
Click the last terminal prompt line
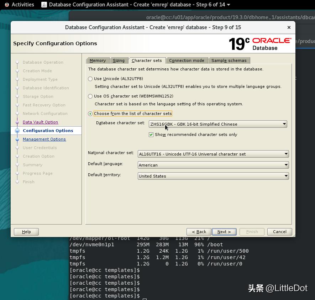click(104, 296)
